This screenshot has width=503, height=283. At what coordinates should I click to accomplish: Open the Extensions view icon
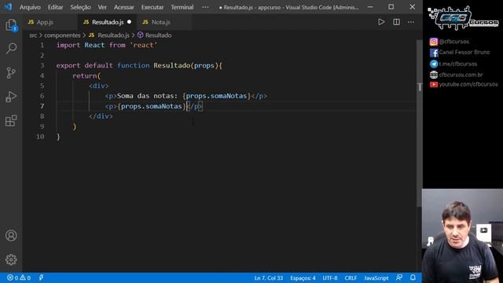11,120
